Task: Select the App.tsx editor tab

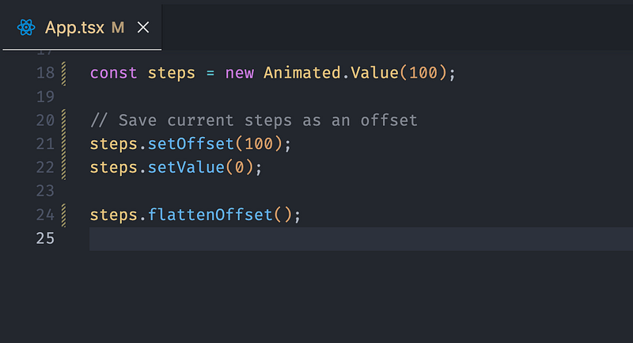Action: [x=82, y=28]
